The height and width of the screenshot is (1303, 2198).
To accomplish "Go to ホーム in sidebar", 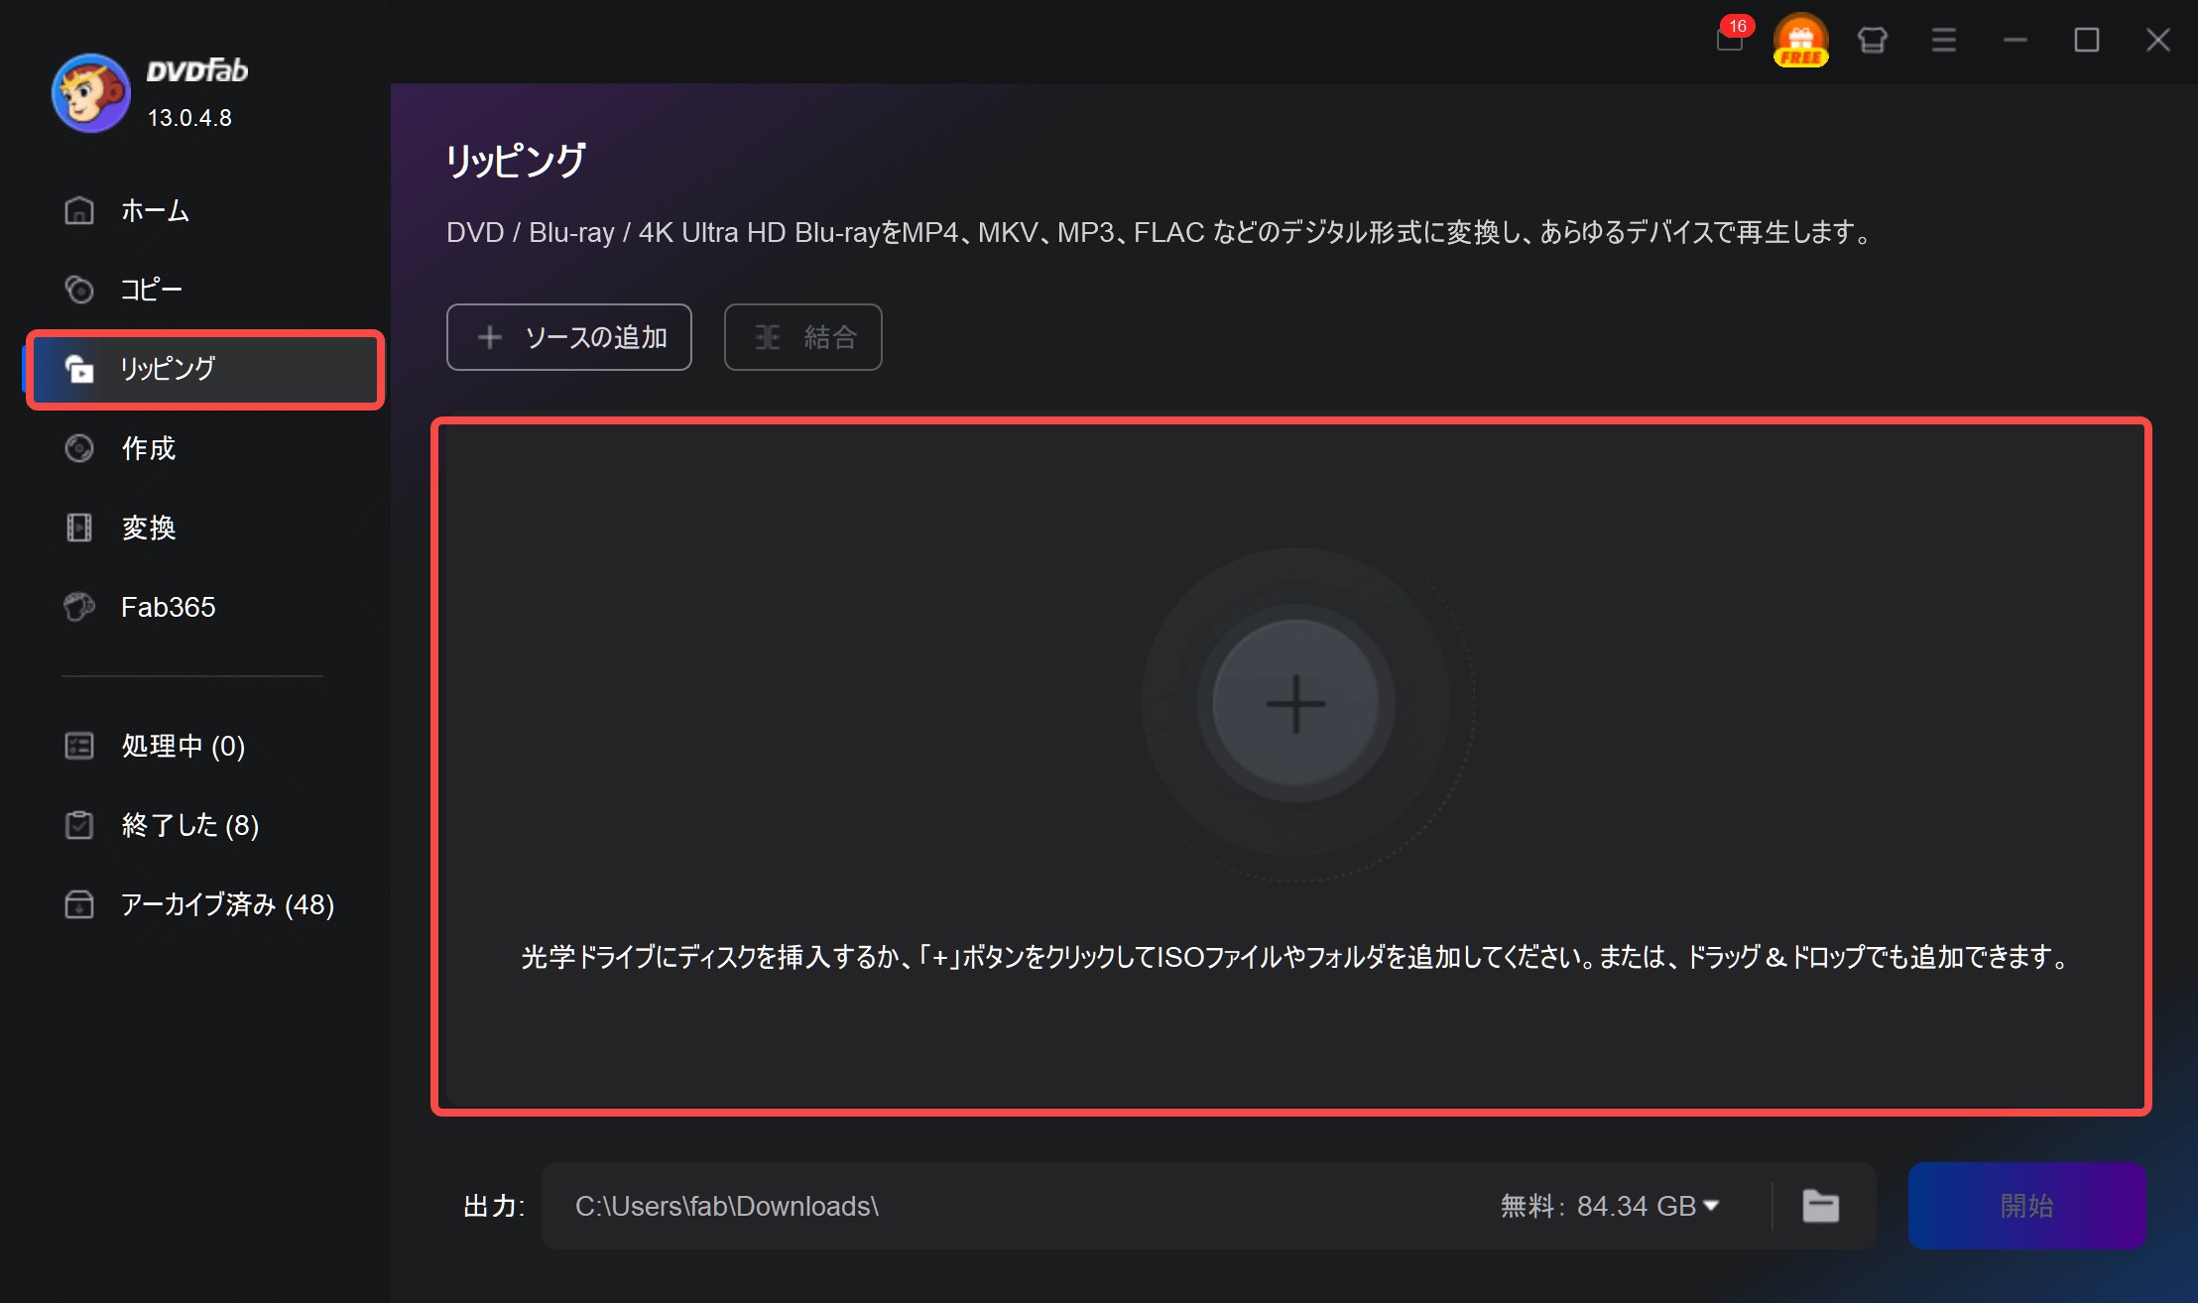I will pyautogui.click(x=155, y=210).
